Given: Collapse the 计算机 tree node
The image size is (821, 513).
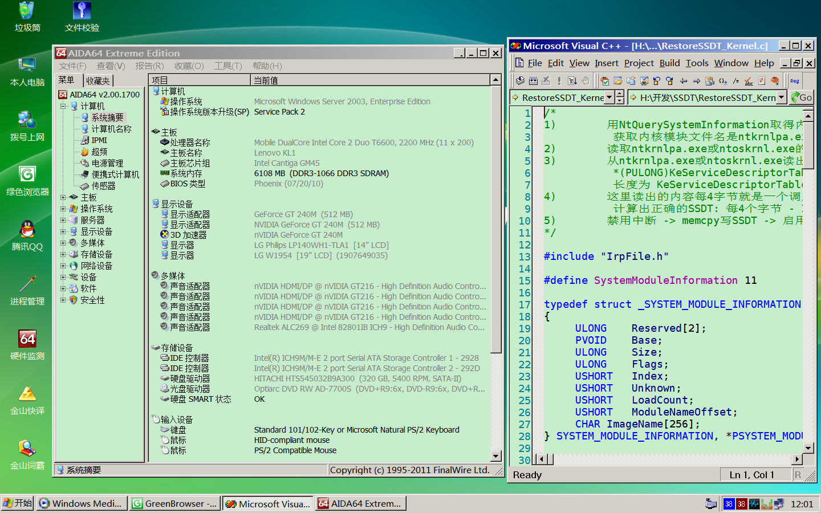Looking at the screenshot, I should pos(63,106).
